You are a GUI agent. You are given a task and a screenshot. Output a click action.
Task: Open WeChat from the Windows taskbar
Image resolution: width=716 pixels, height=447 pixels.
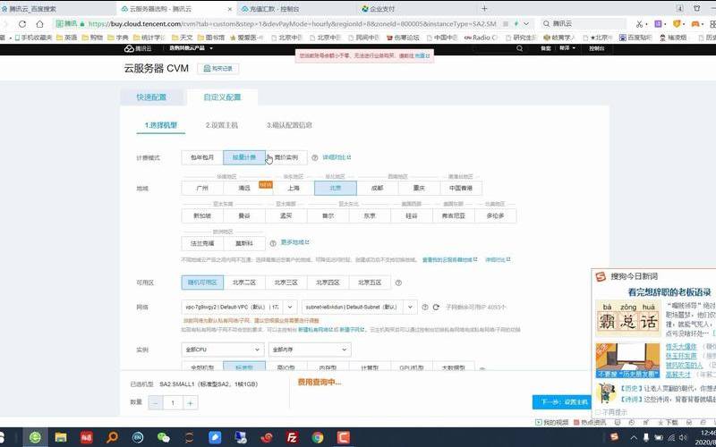[163, 437]
